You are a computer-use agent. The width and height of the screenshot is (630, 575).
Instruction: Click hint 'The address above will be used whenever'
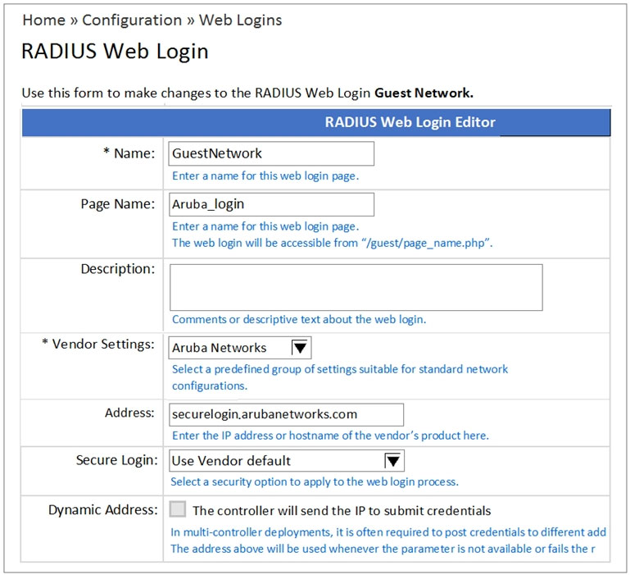click(x=383, y=549)
